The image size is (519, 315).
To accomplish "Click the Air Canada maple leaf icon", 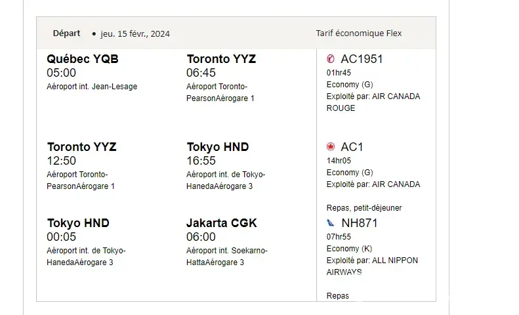I will coord(331,147).
